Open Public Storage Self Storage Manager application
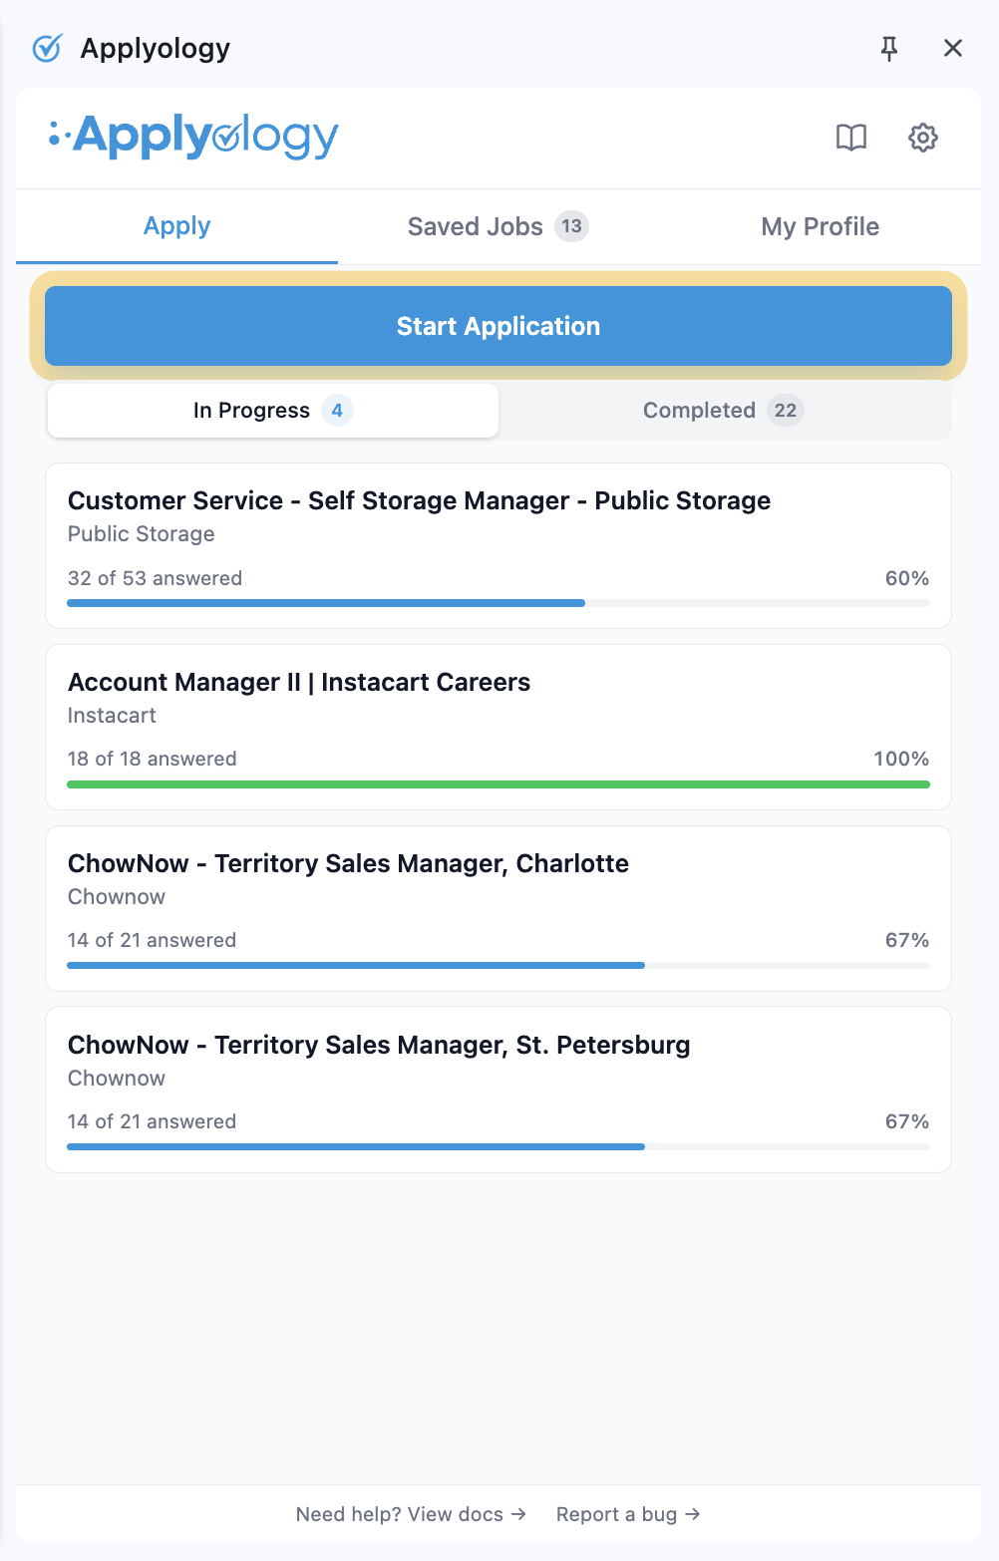Screen dimensions: 999x1561 click(x=499, y=545)
